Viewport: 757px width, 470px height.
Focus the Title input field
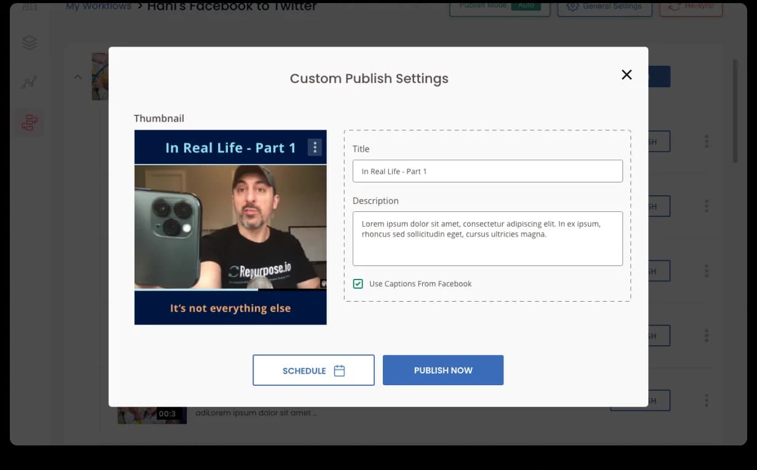pos(487,171)
